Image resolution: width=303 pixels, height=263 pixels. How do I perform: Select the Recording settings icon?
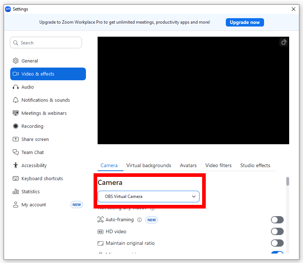(16, 126)
